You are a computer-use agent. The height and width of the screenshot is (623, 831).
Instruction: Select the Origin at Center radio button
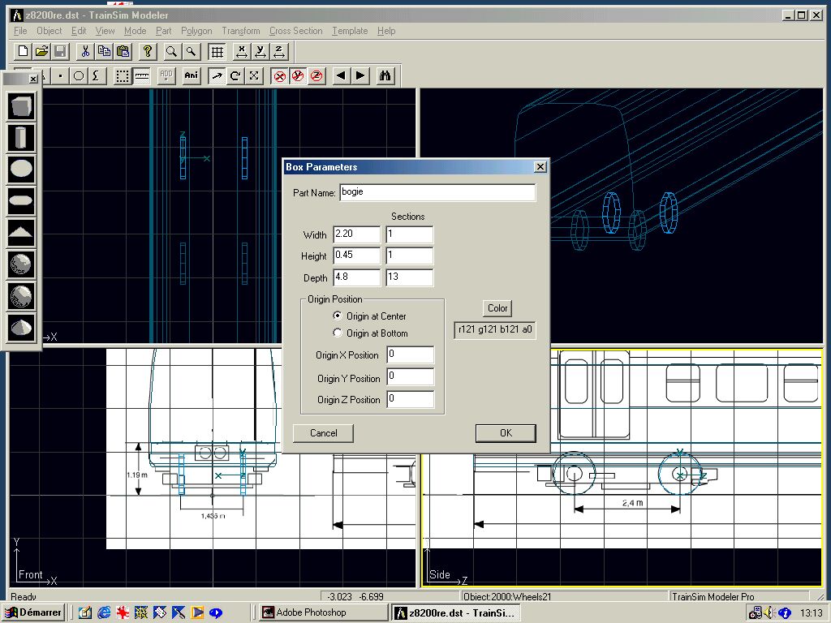338,316
